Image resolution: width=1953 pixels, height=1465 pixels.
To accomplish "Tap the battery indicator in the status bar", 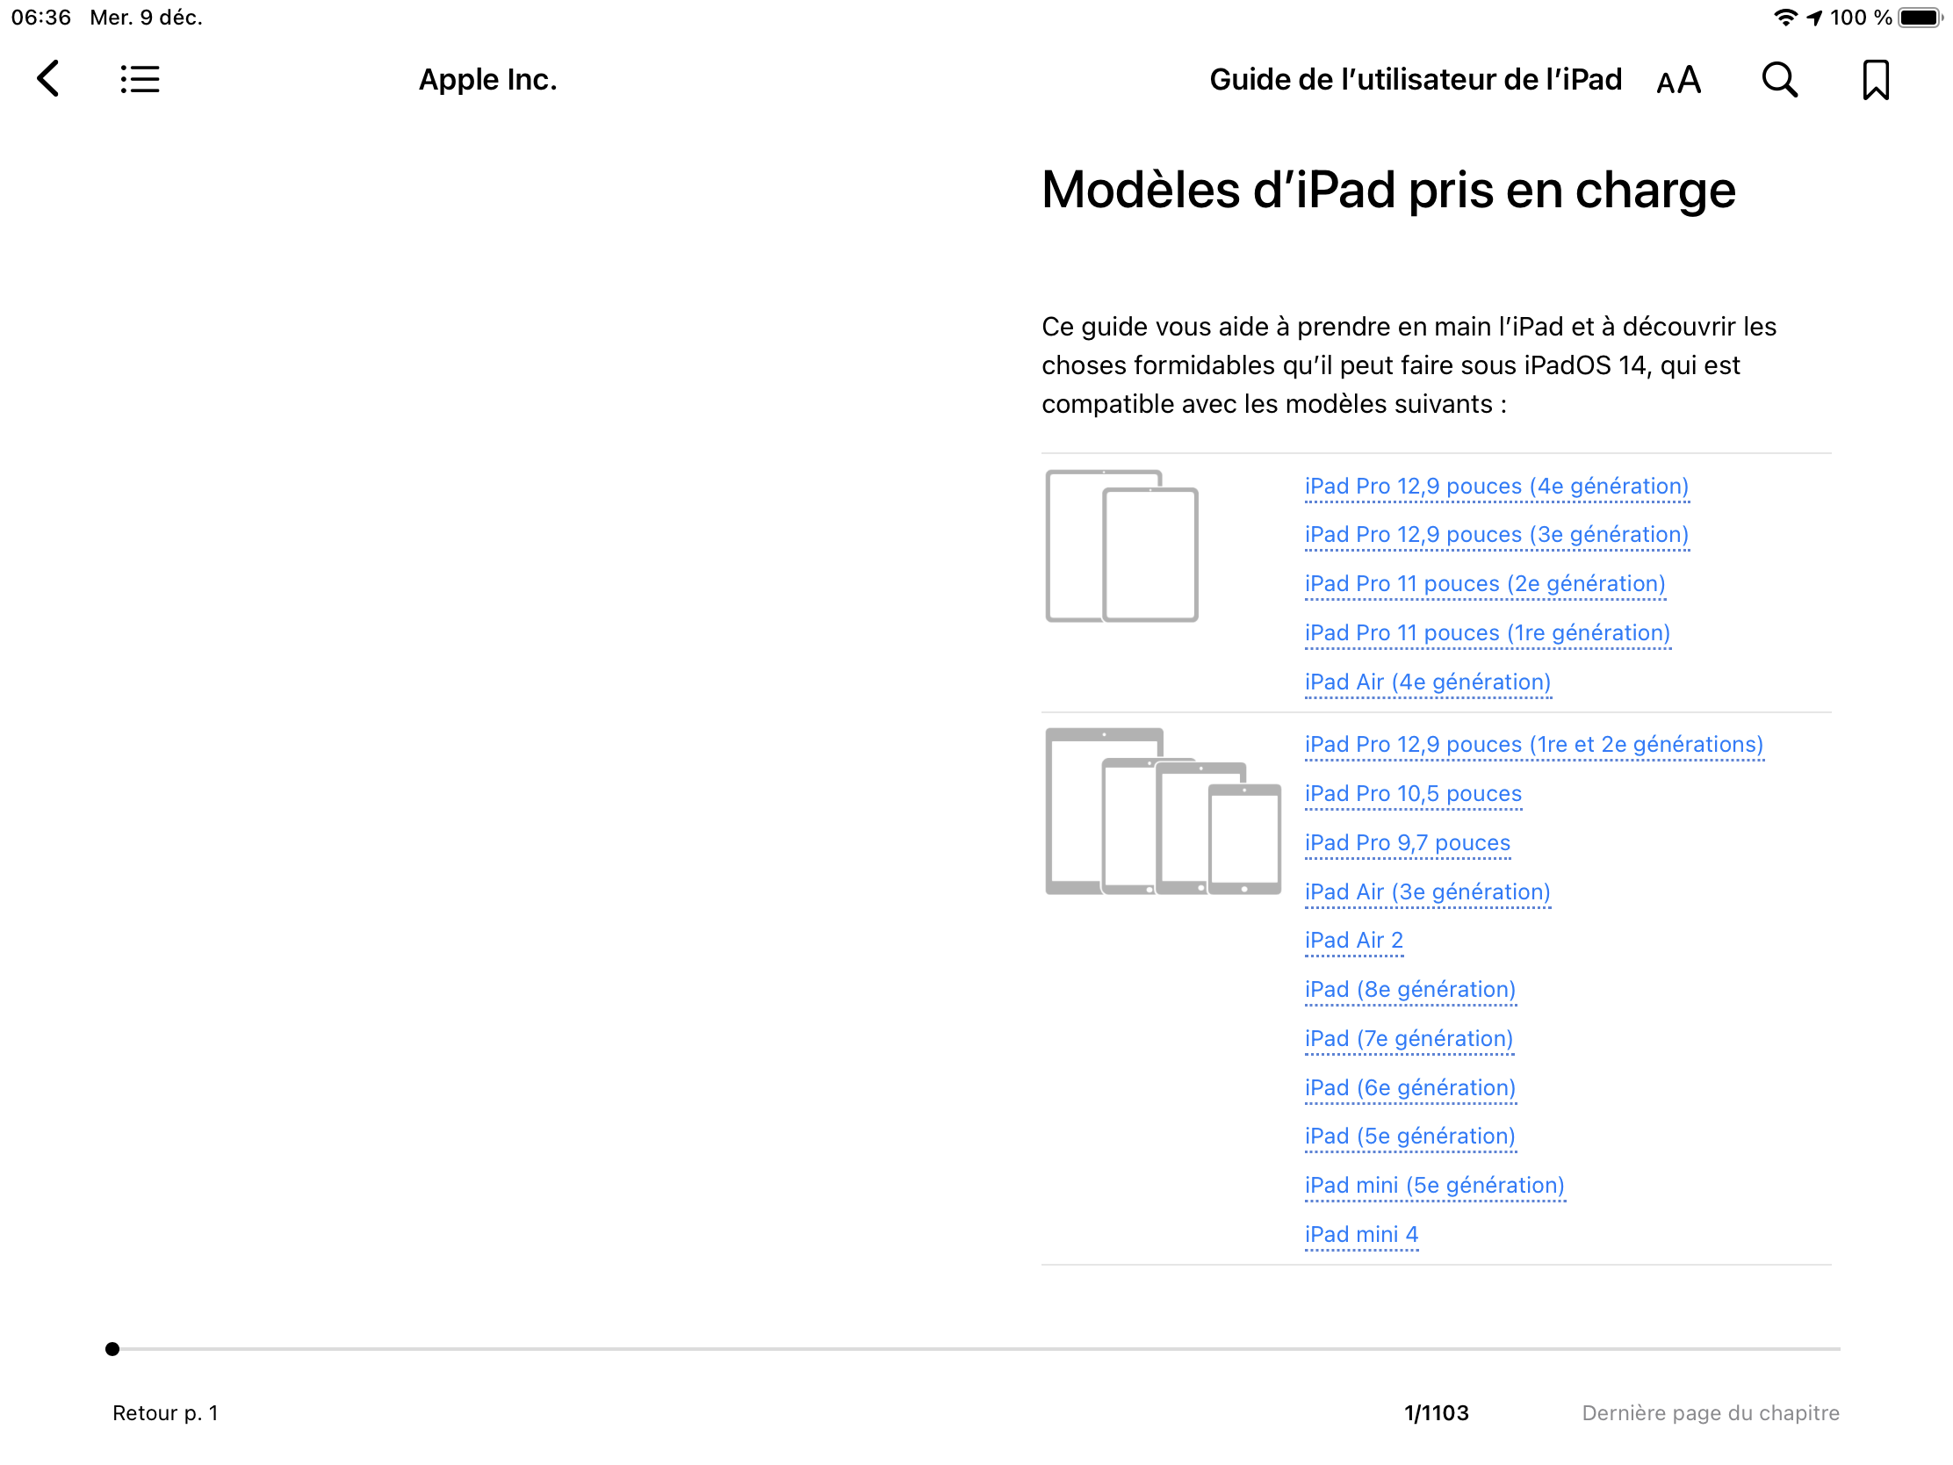I will click(1920, 18).
